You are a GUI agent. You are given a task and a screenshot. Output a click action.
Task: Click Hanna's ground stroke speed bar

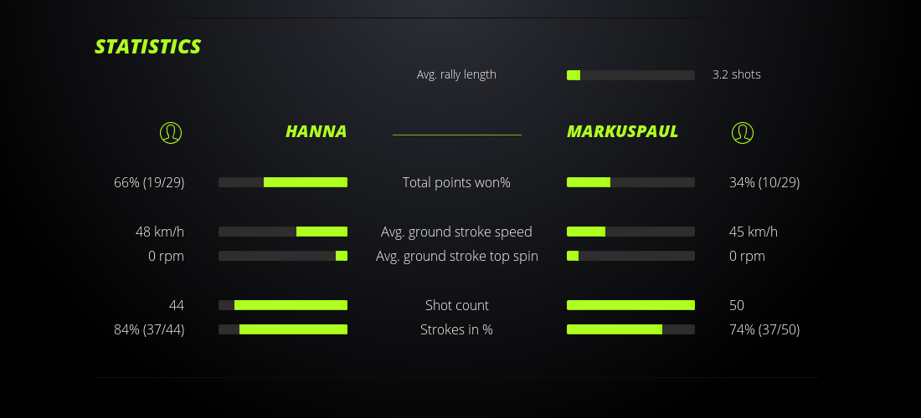283,232
